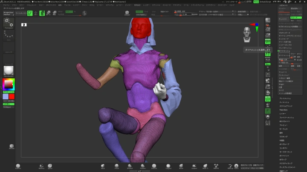Open the ヘルプ menu

[x=232, y=5]
